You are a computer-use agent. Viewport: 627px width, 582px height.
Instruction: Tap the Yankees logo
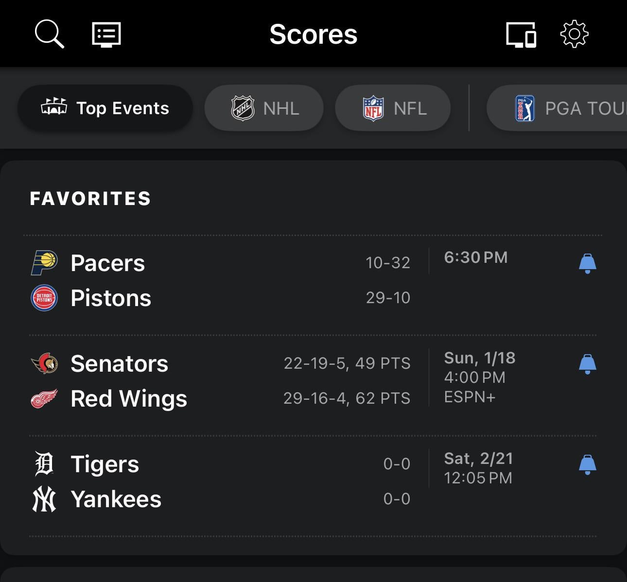point(44,499)
